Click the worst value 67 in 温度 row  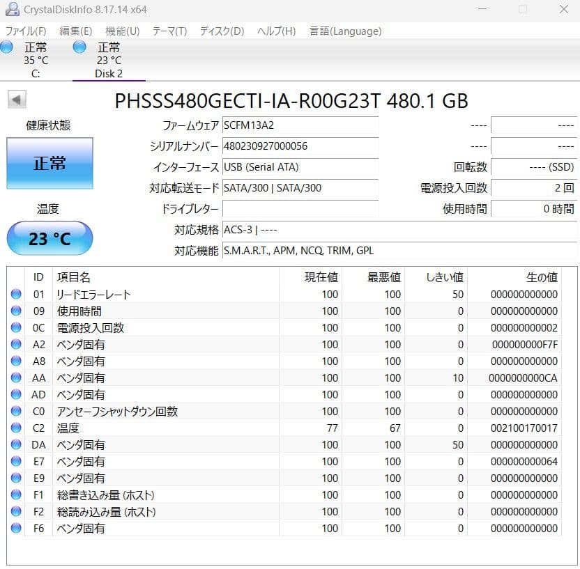tap(395, 428)
